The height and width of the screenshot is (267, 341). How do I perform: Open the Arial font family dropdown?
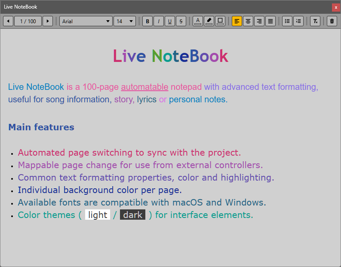[86, 21]
